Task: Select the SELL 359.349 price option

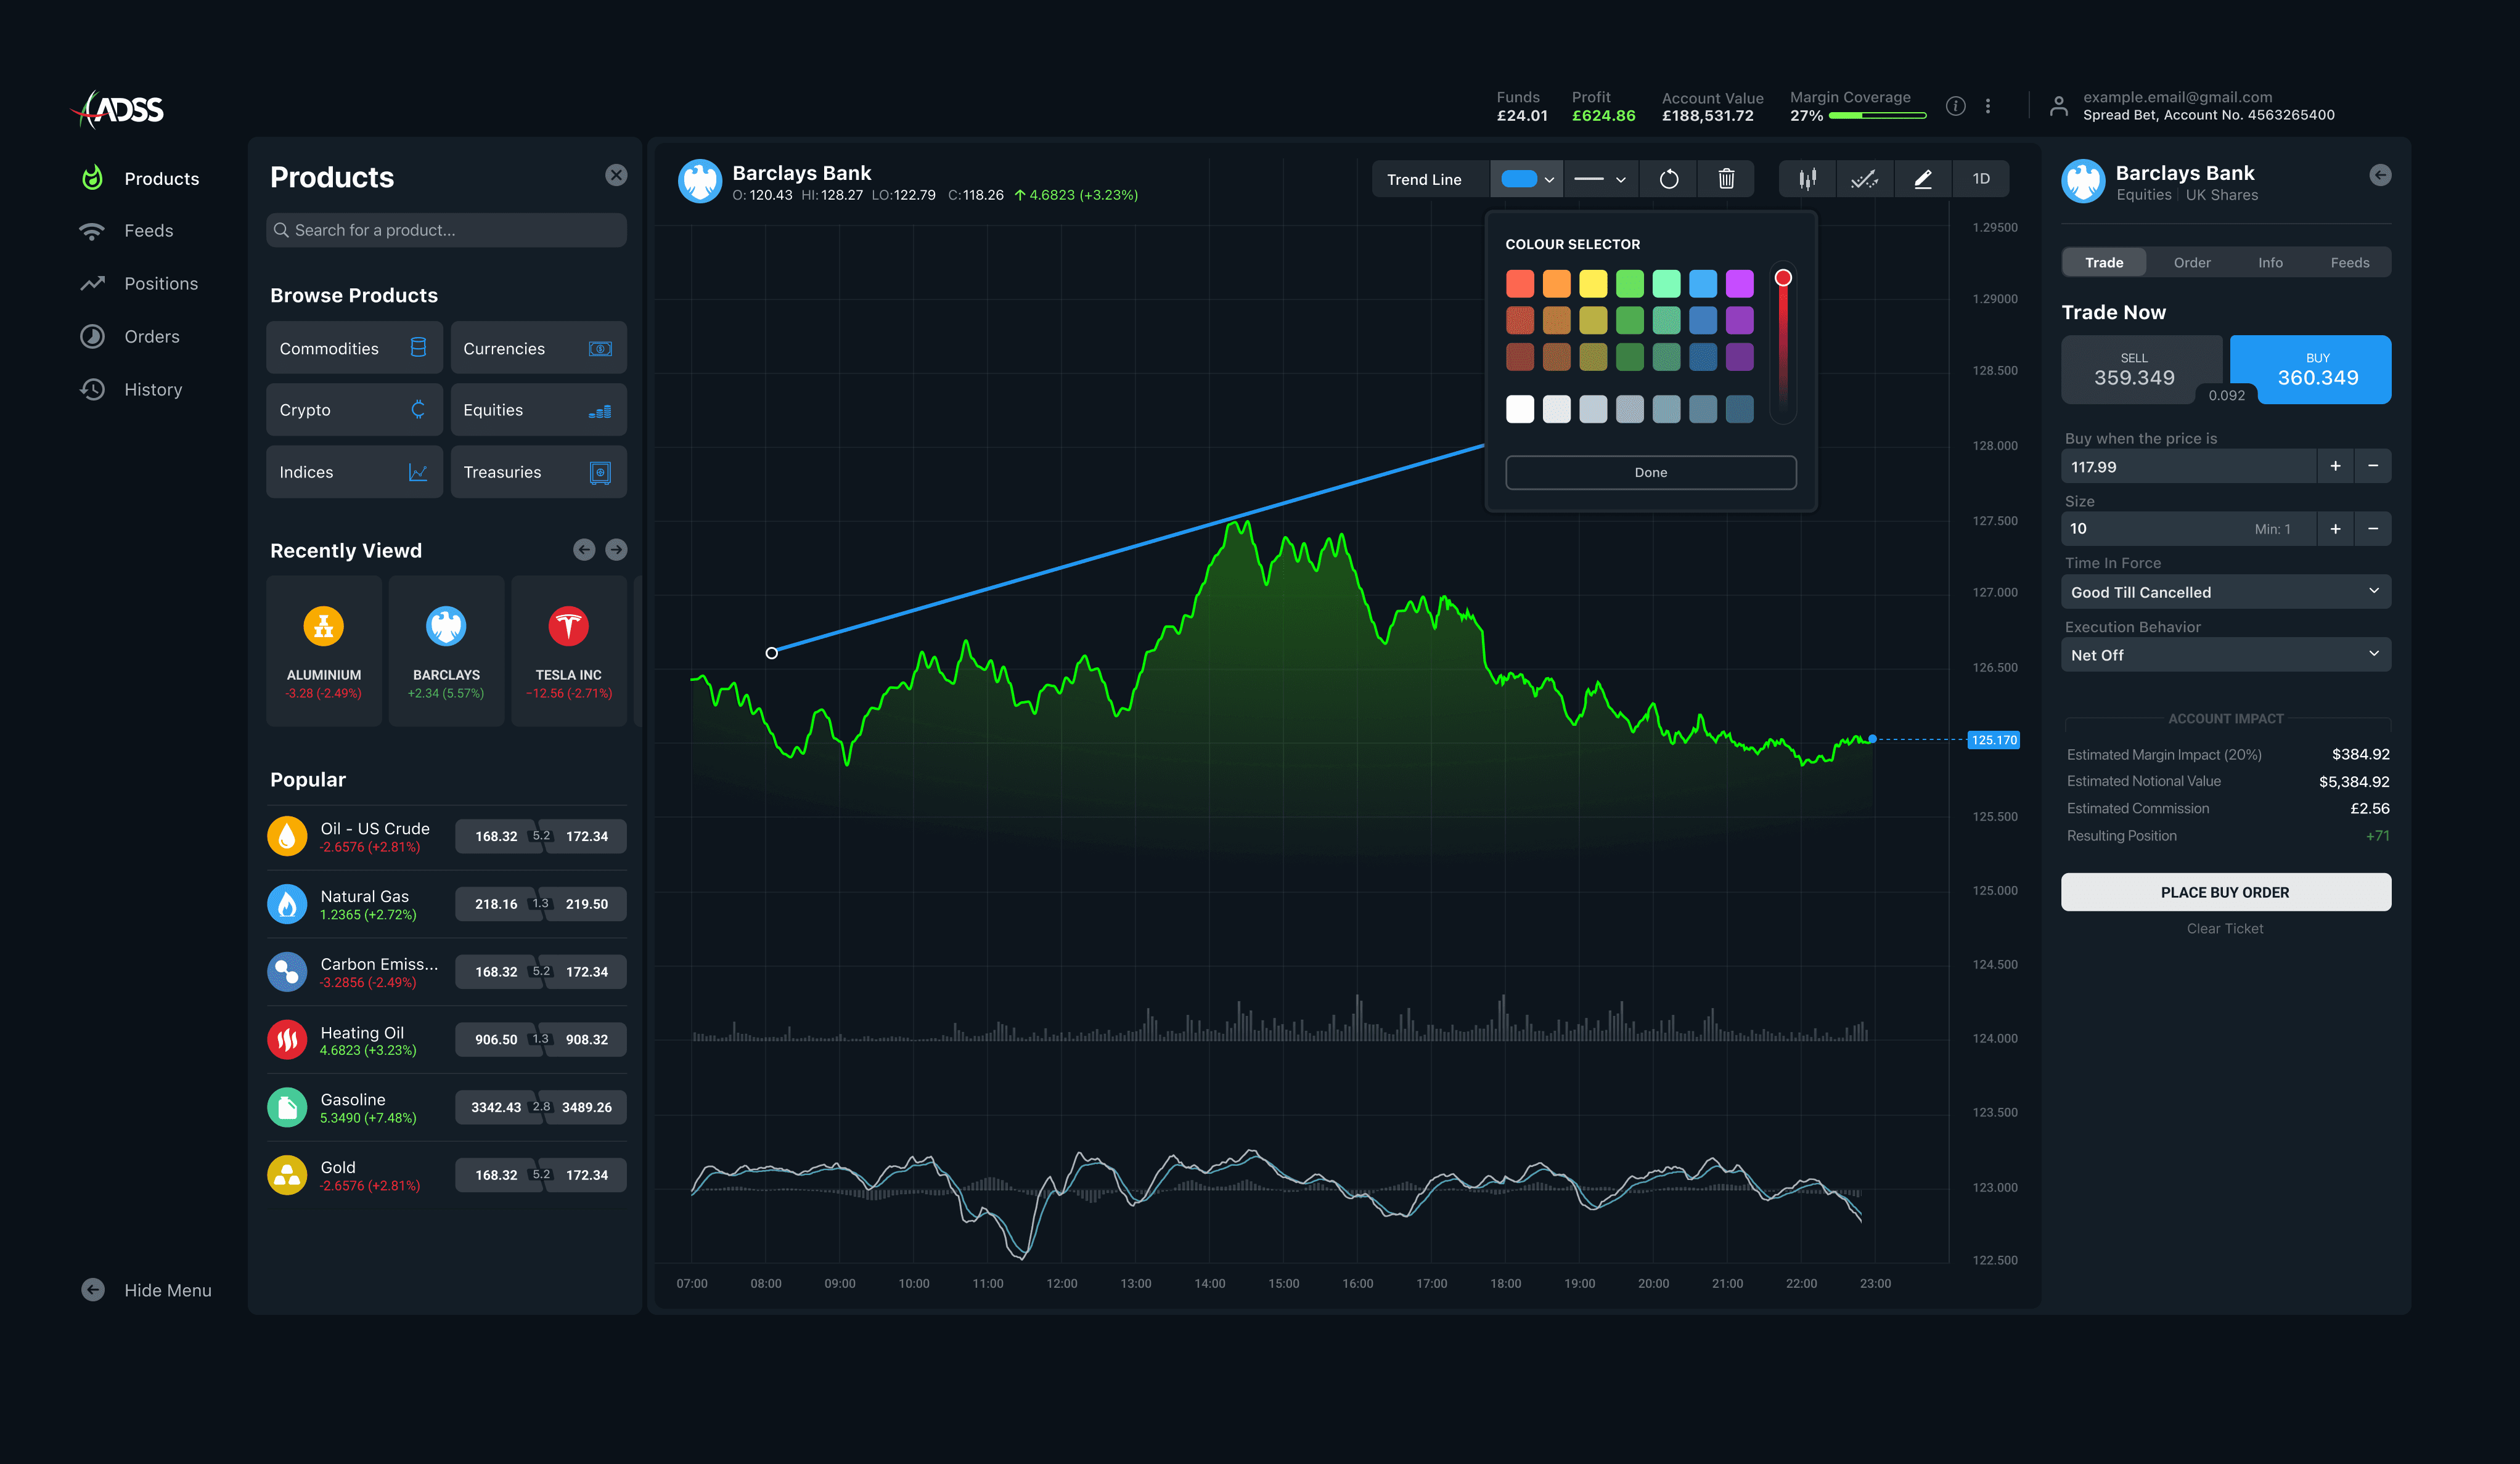Action: pos(2134,370)
